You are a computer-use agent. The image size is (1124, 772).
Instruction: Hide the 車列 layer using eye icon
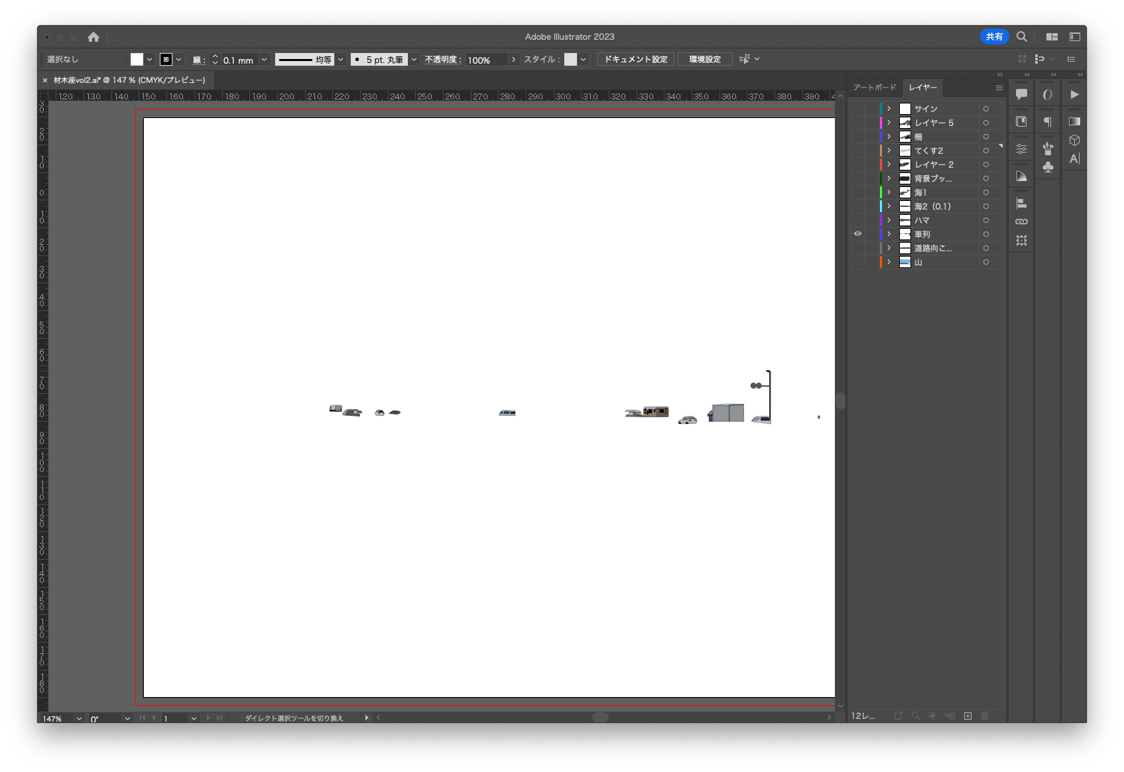pos(857,234)
